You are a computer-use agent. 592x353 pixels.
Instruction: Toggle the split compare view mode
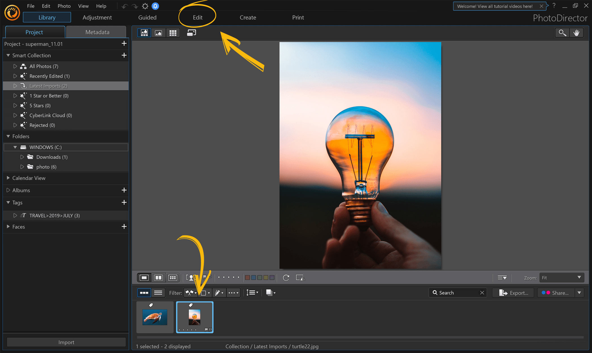(158, 277)
